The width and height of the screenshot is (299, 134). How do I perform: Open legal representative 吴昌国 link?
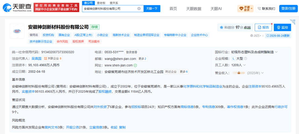37,59
